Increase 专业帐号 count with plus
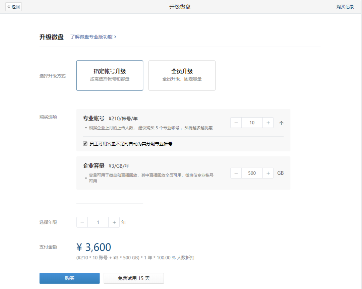362x289 pixels. (x=268, y=123)
